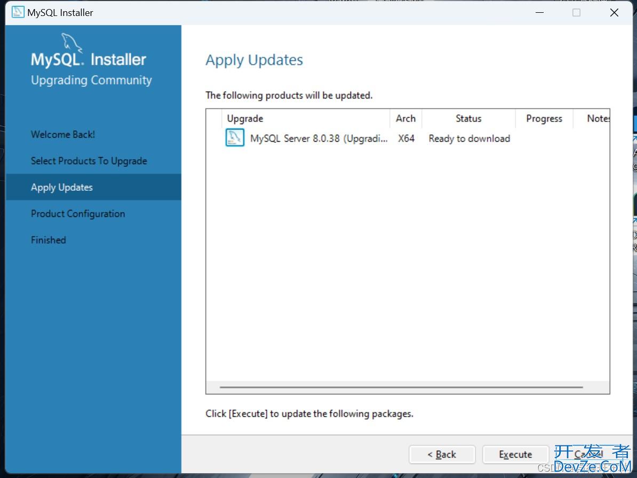Jump to the Product Configuration step
The height and width of the screenshot is (478, 637).
pos(78,214)
